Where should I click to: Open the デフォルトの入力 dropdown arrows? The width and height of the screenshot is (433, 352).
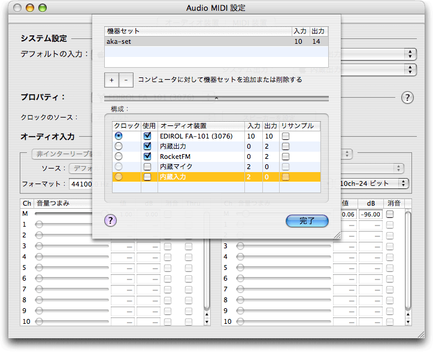pos(411,54)
